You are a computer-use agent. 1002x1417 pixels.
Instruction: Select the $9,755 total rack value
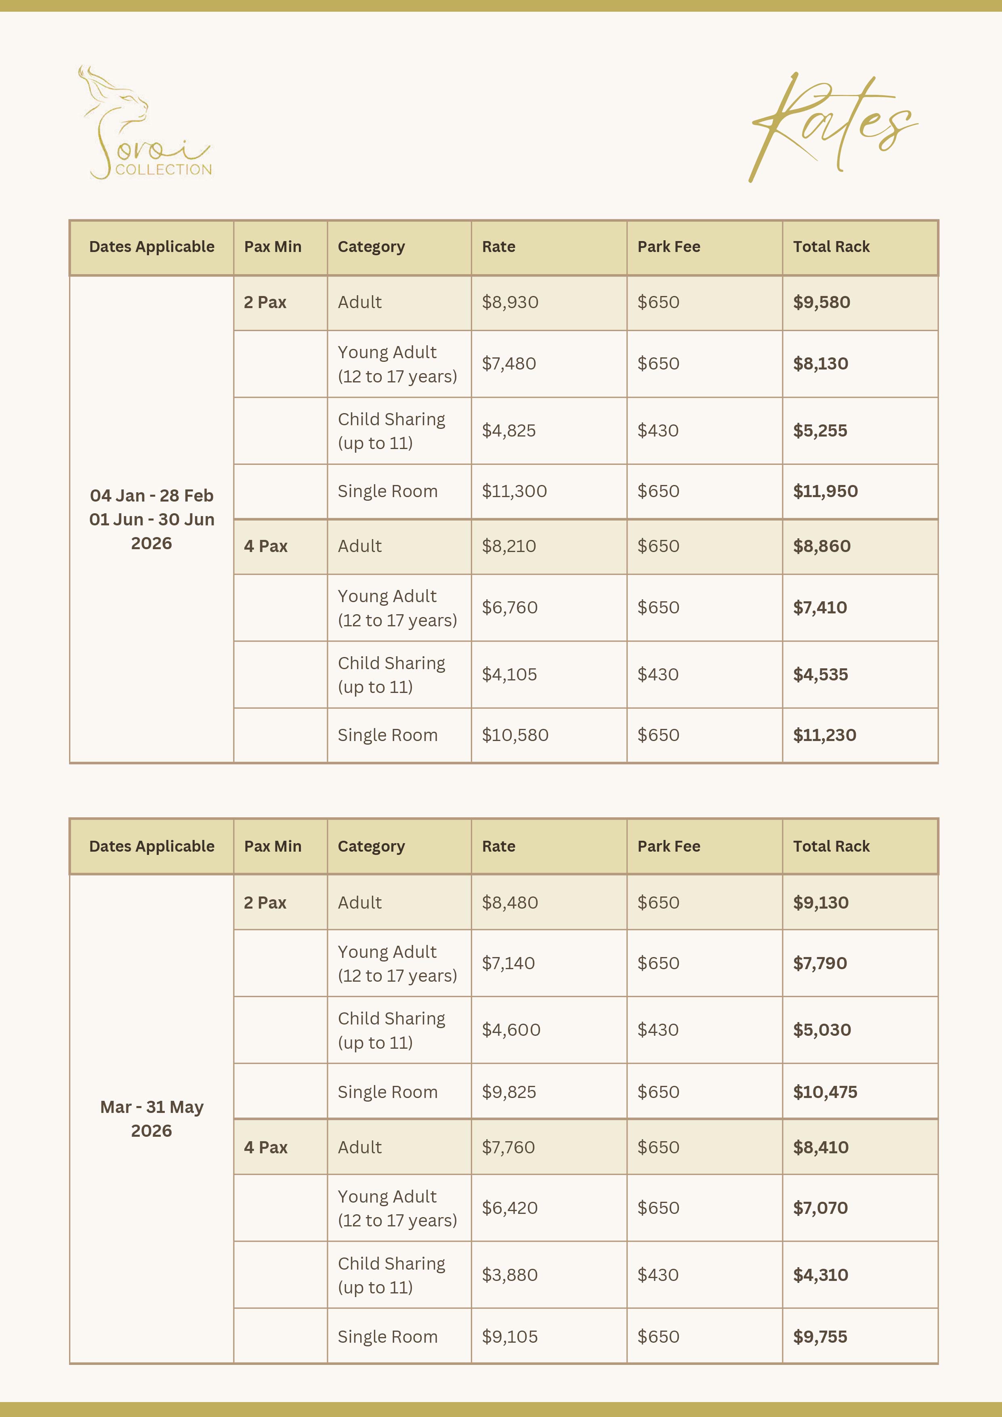coord(820,1337)
